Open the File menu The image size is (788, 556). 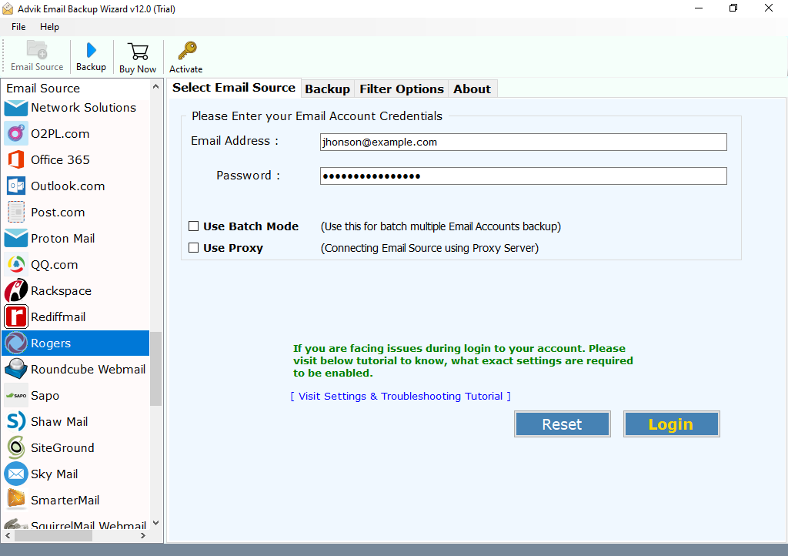click(x=18, y=27)
